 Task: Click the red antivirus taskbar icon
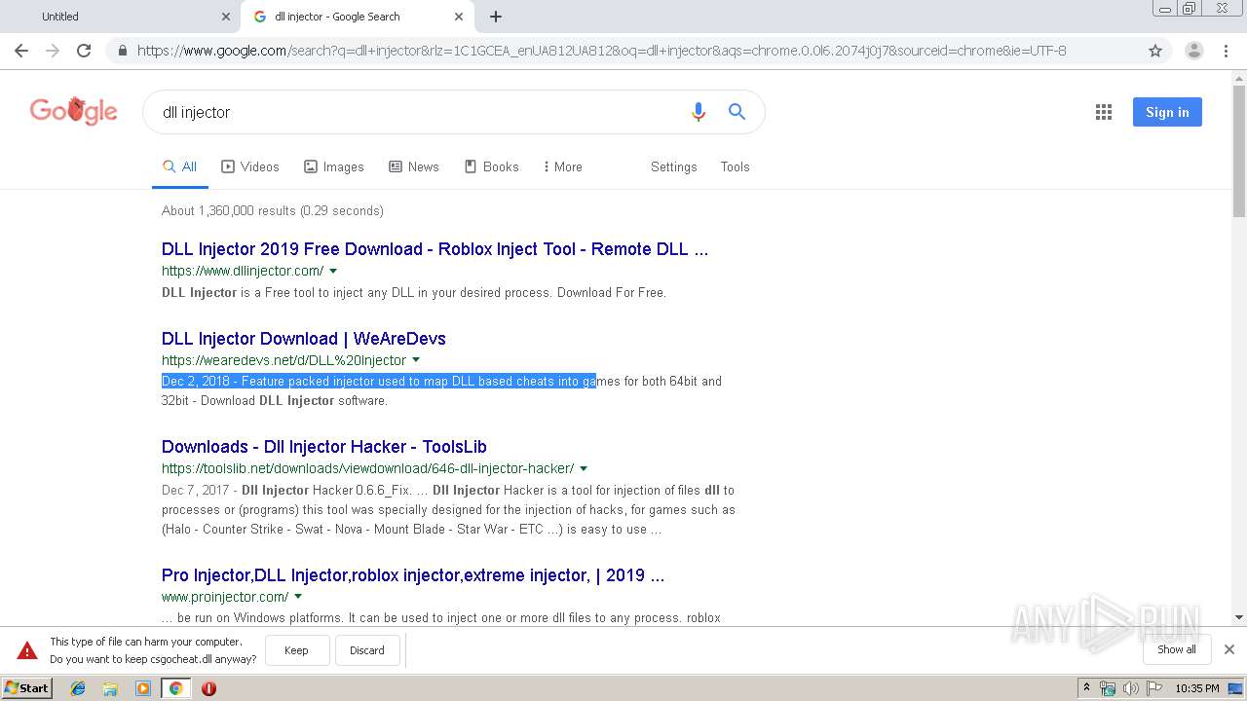[208, 688]
